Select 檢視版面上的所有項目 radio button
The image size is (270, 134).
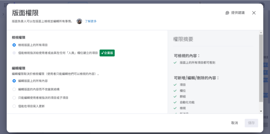[14, 45]
